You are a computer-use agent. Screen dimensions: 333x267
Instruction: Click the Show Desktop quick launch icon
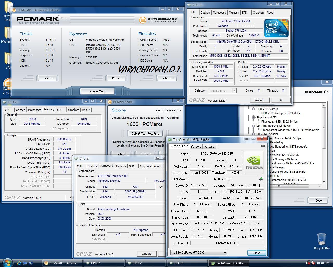[x=25, y=263]
